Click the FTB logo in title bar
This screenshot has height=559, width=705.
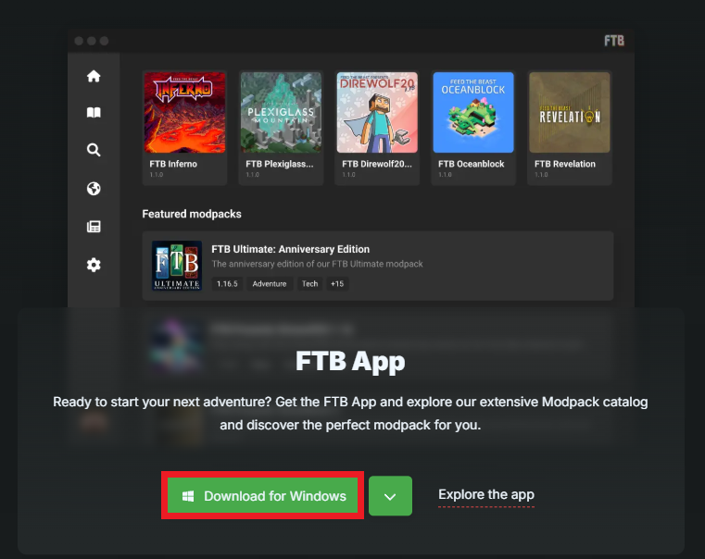tap(613, 41)
